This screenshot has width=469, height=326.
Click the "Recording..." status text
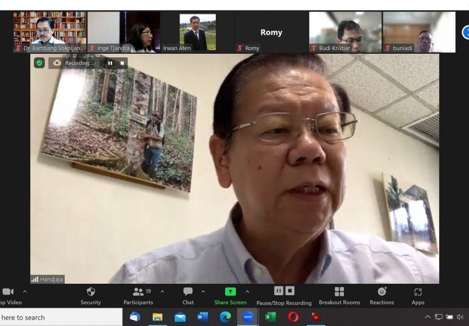[x=79, y=63]
